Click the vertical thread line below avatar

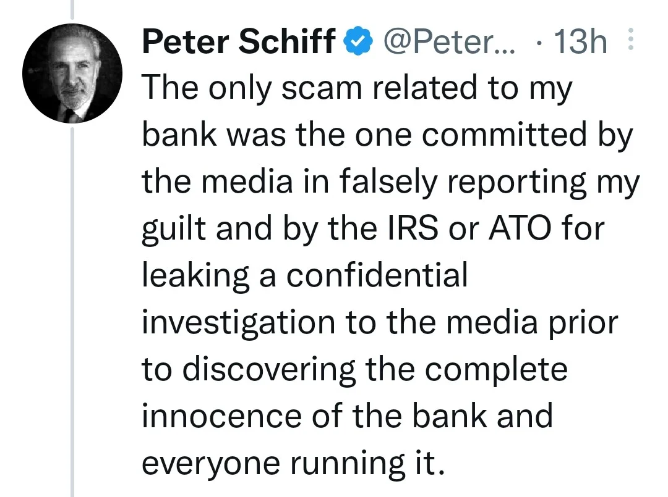[72, 312]
